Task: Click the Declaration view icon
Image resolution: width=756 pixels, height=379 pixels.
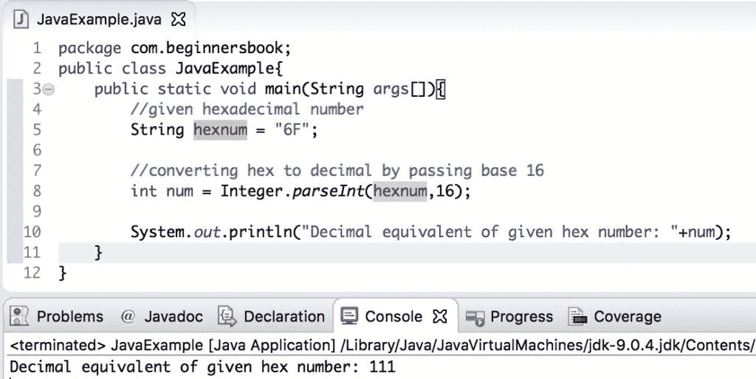Action: 227,316
